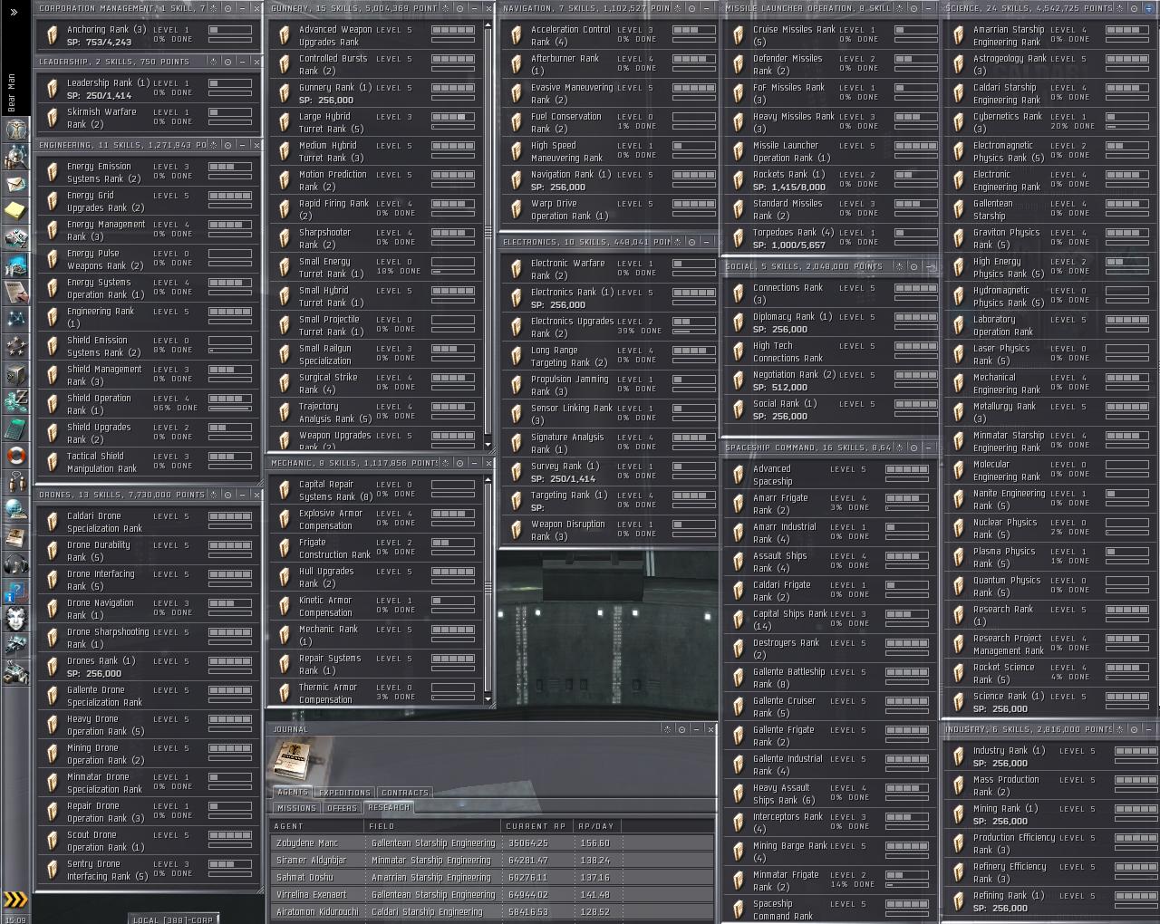Sort by the Agent column header
Screen dimensions: 1160x924
pyautogui.click(x=316, y=826)
